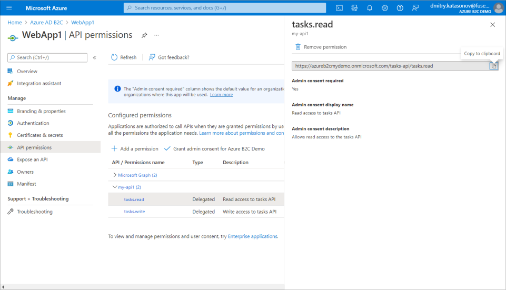Copy the tasks.read URL to clipboard

pos(493,66)
